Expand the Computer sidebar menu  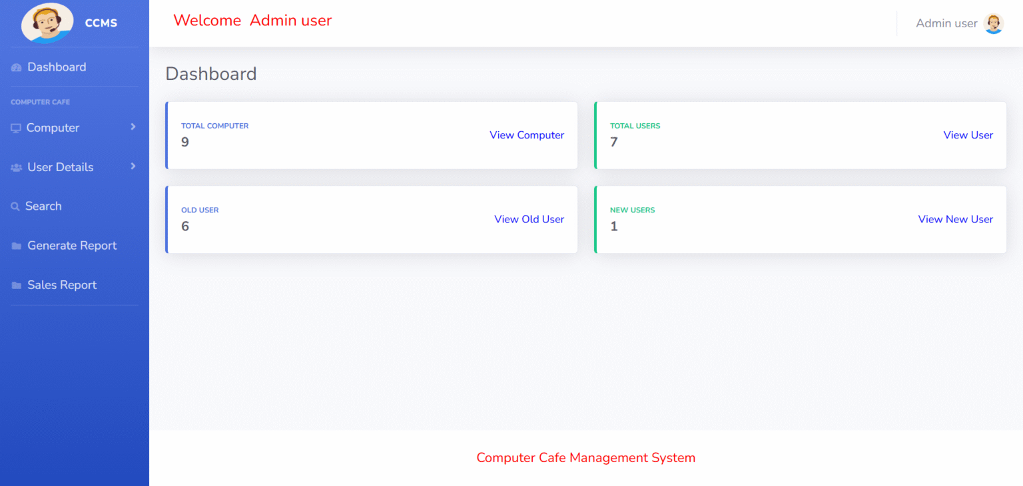click(133, 127)
